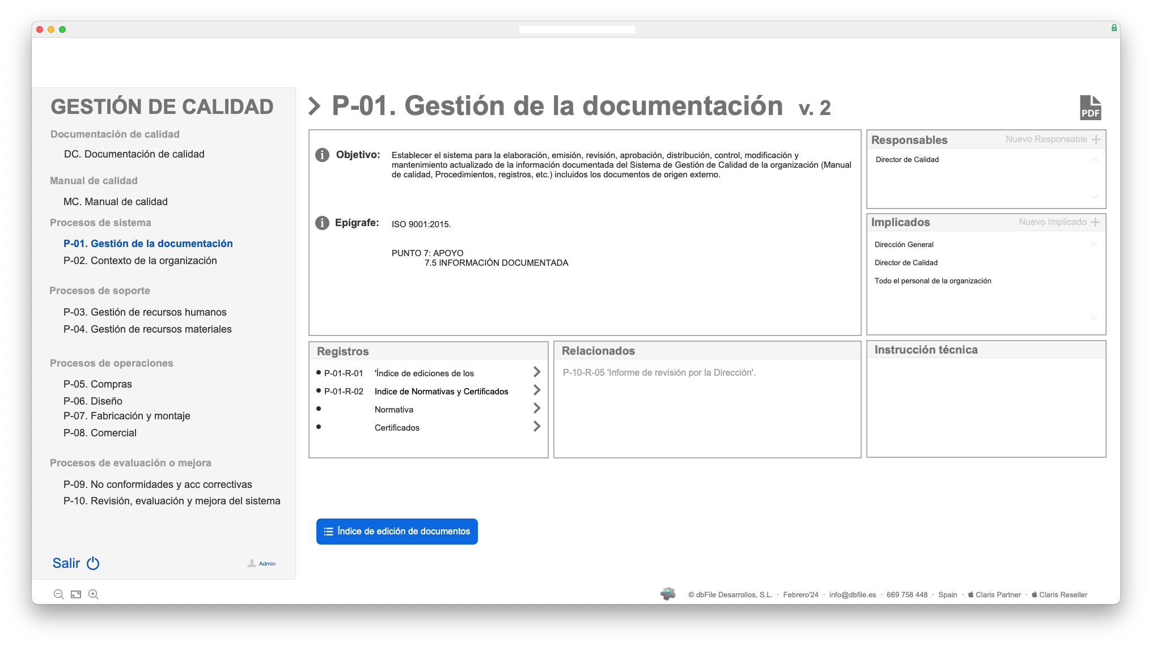
Task: Open MC. Manual de calidad
Action: pos(116,202)
